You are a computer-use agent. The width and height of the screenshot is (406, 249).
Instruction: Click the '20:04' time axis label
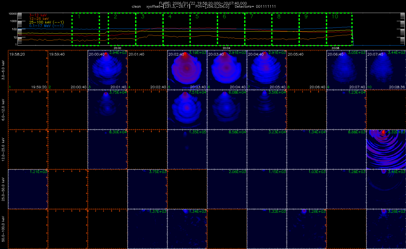click(x=226, y=48)
